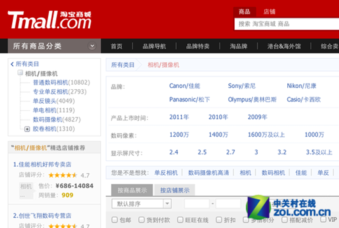Screen dimensions: 339x228
Task: Filter by release year 2010年
Action: (218, 117)
